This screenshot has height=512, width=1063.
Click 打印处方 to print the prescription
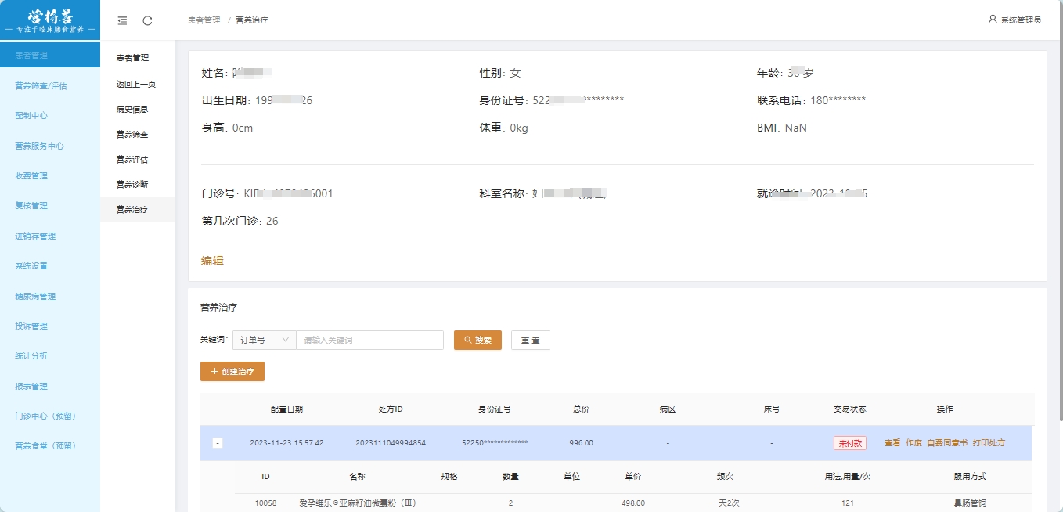[x=989, y=443]
